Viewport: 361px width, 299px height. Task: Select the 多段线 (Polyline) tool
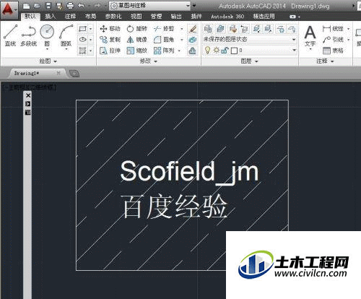29,35
